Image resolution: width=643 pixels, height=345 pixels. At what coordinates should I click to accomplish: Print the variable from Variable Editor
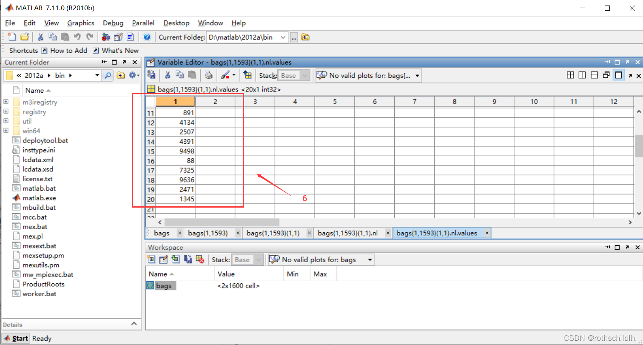pos(208,75)
